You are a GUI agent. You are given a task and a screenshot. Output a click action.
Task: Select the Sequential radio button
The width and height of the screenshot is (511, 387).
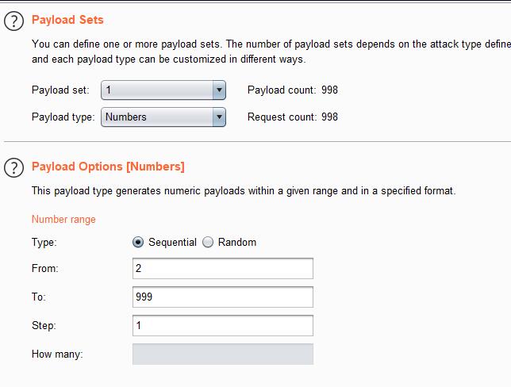click(139, 243)
